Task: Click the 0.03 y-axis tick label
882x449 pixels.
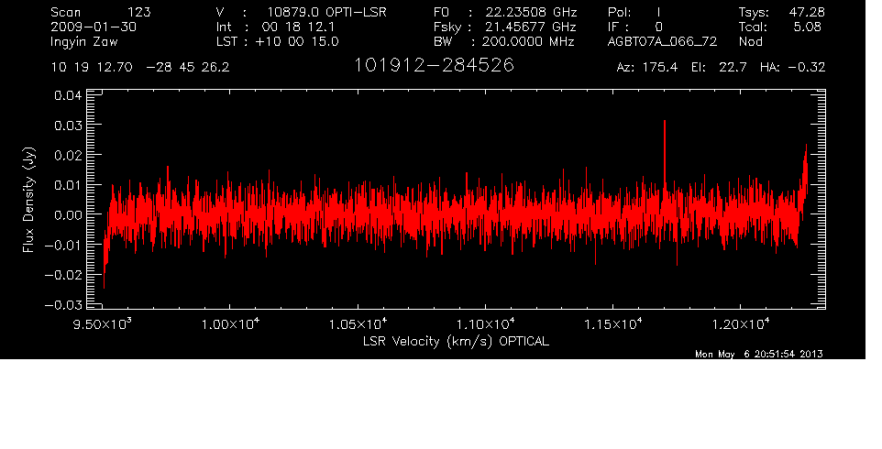Action: coord(68,125)
